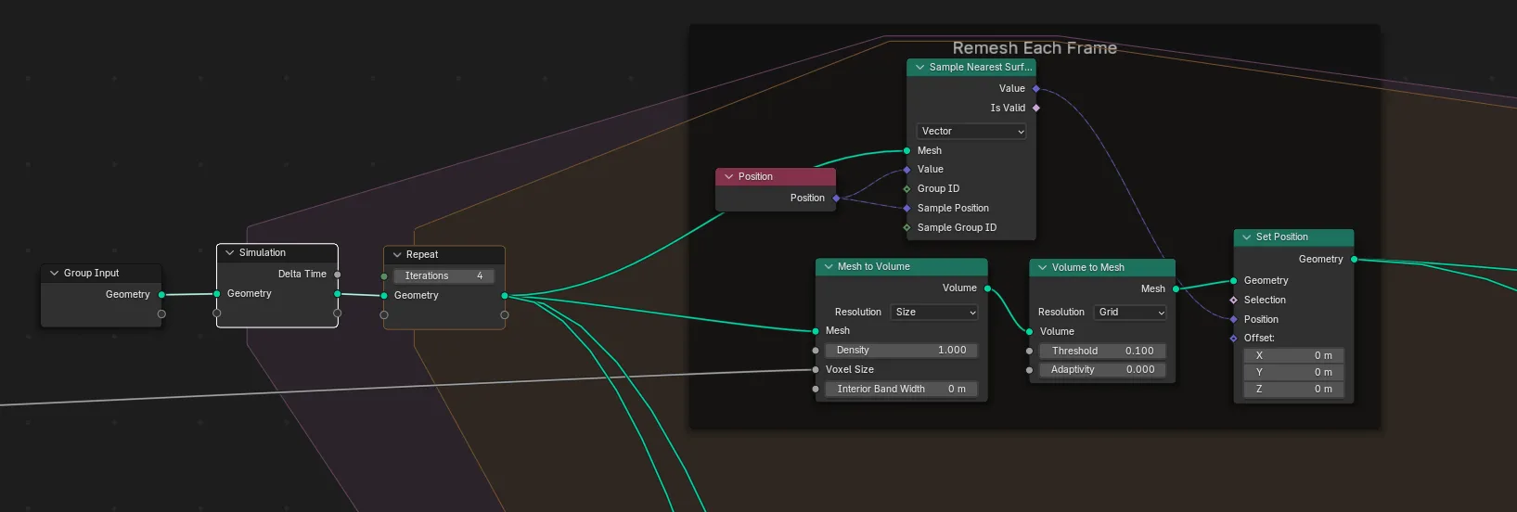Click the Set Position Geometry output socket

[1354, 259]
